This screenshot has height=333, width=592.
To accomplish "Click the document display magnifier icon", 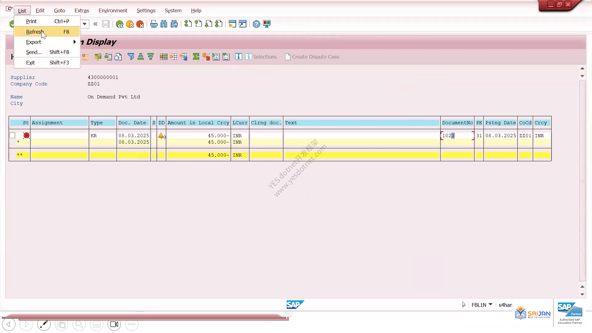I will tap(118, 57).
